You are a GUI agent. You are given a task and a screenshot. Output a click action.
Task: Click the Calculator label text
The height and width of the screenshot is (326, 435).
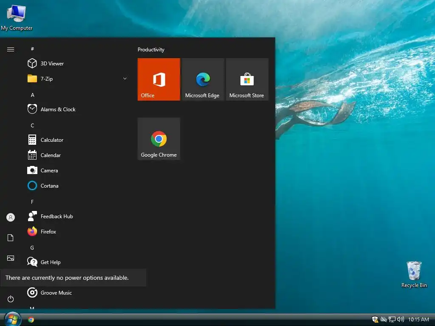52,140
